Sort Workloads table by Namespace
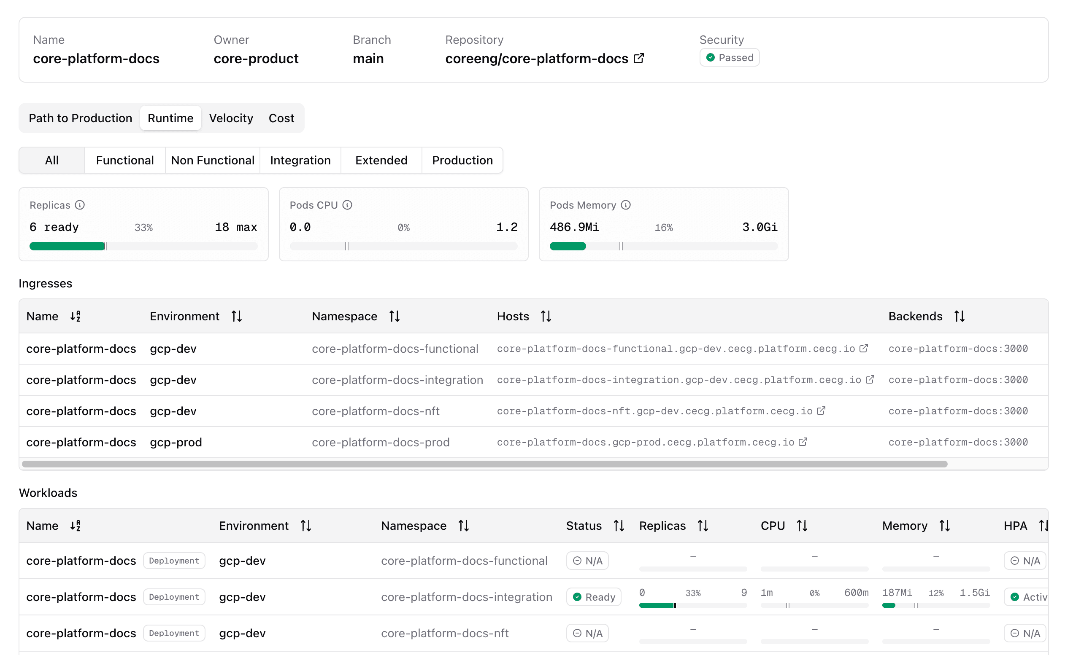Screen dimensions: 1065x655 coord(464,526)
